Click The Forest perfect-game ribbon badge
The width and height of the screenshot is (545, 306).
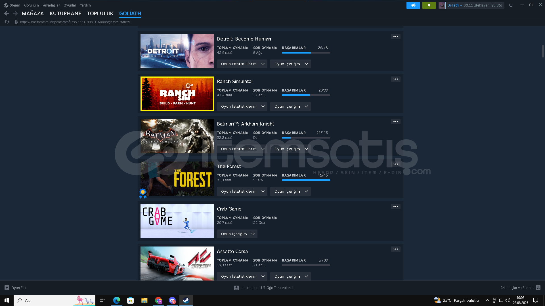click(143, 194)
